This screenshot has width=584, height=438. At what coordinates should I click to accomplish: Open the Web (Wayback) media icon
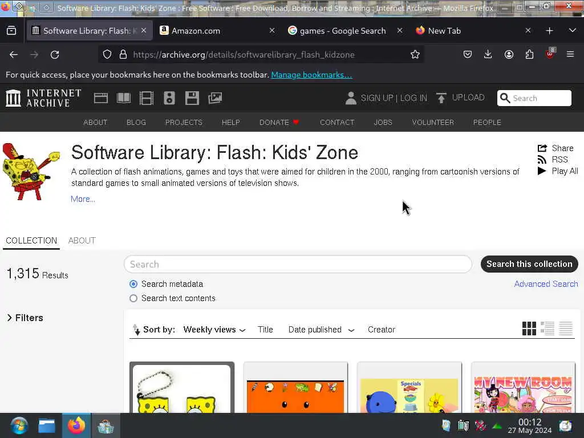100,98
